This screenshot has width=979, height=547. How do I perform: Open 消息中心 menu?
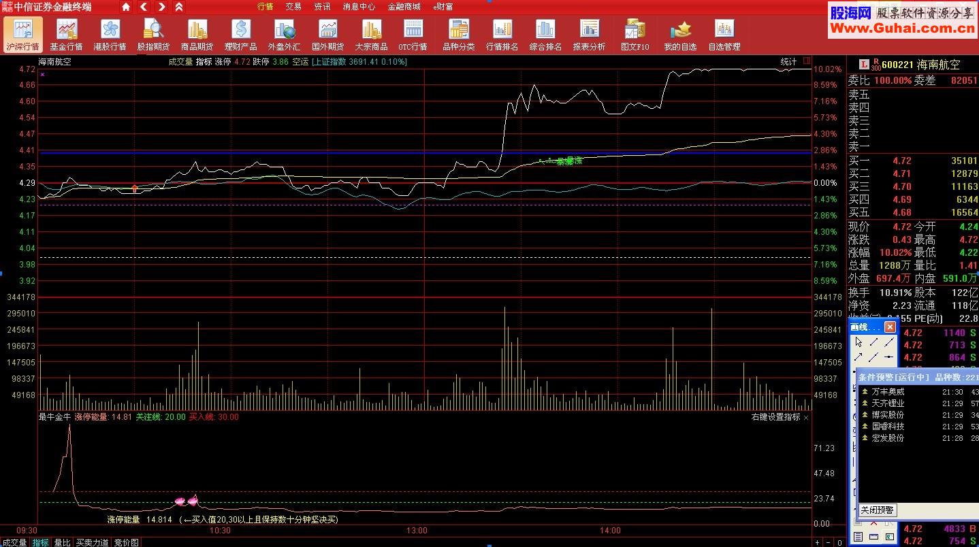(x=359, y=7)
